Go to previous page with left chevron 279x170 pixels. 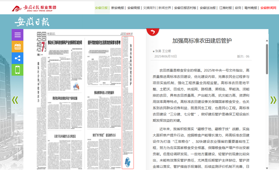tap(15, 100)
